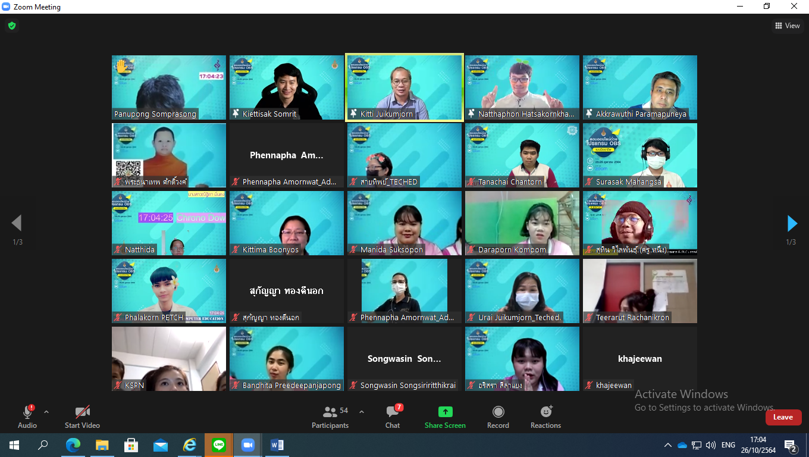Viewport: 809px width, 457px height.
Task: Open the View layout menu
Action: coord(788,26)
